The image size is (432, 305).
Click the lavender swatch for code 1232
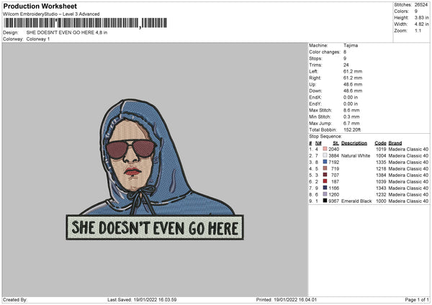pos(325,194)
